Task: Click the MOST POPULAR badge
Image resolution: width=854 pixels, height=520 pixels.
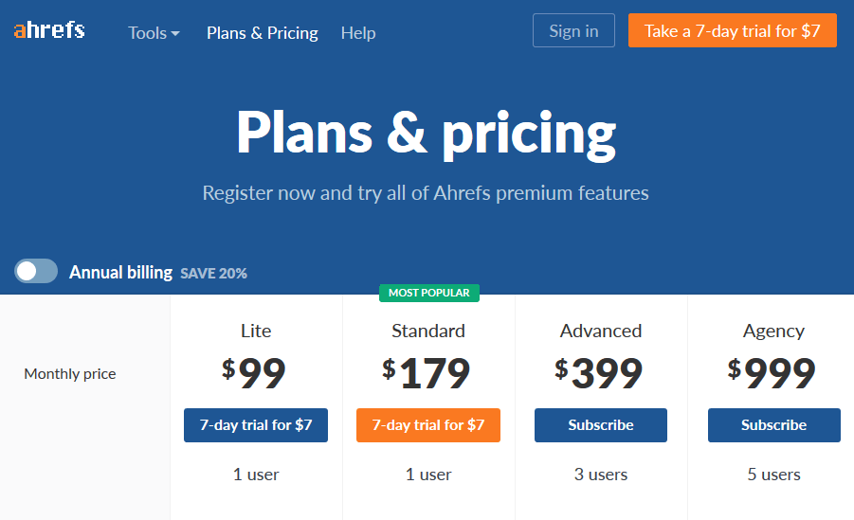Action: point(429,293)
